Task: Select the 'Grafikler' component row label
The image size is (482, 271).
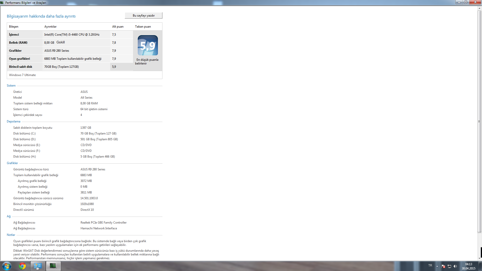Action: 15,51
